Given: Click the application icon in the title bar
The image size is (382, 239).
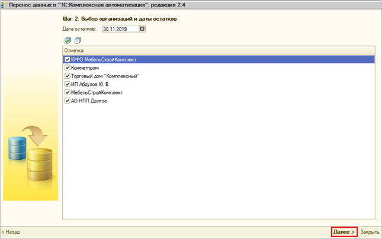Looking at the screenshot, I should pyautogui.click(x=4, y=4).
